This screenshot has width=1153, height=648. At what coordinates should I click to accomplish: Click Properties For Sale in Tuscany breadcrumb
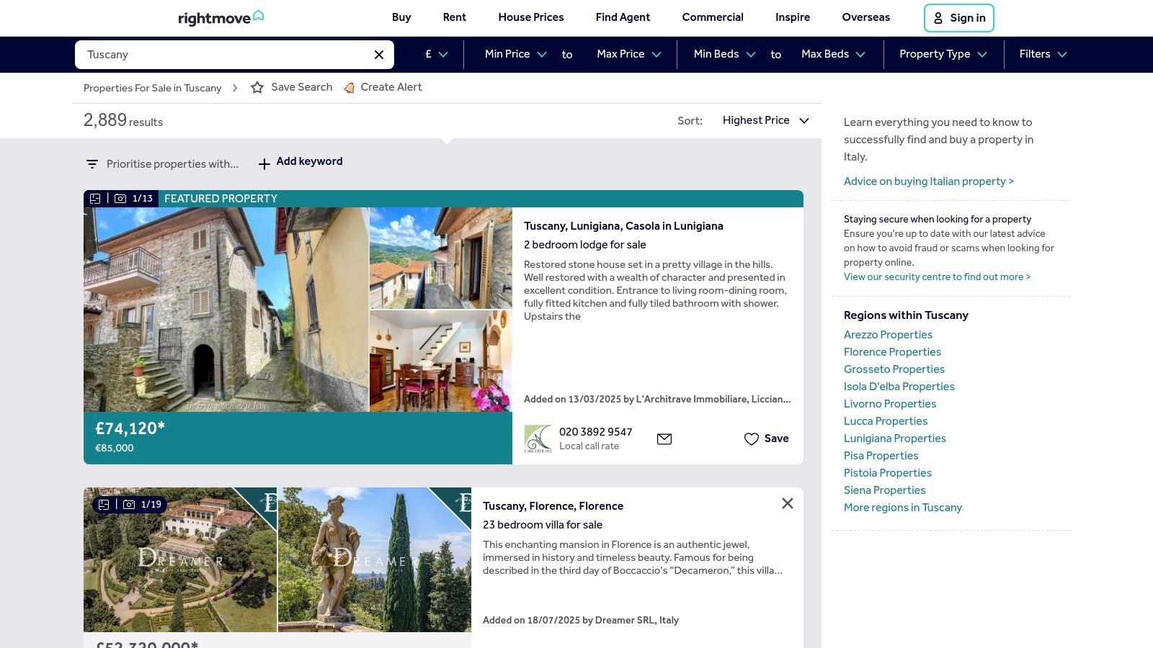(x=153, y=88)
